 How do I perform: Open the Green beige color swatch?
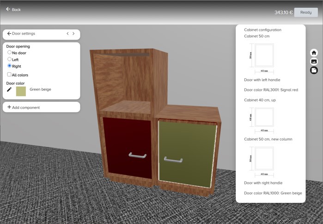21,91
